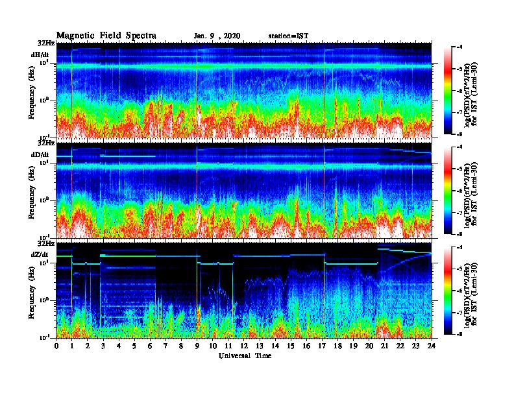The height and width of the screenshot is (397, 514).
Task: Click hour tick label "5" on the time axis
Action: (x=134, y=346)
